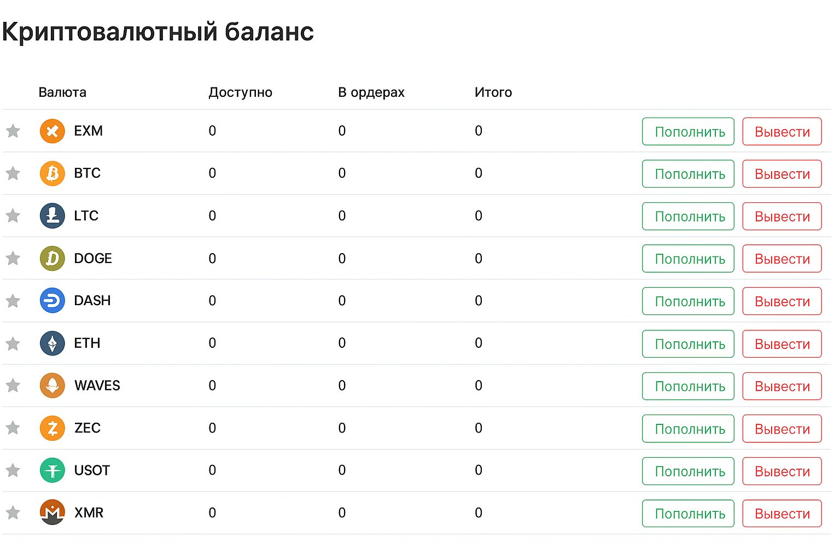The width and height of the screenshot is (840, 560).
Task: Click the Monero (XMR) icon
Action: 52,513
